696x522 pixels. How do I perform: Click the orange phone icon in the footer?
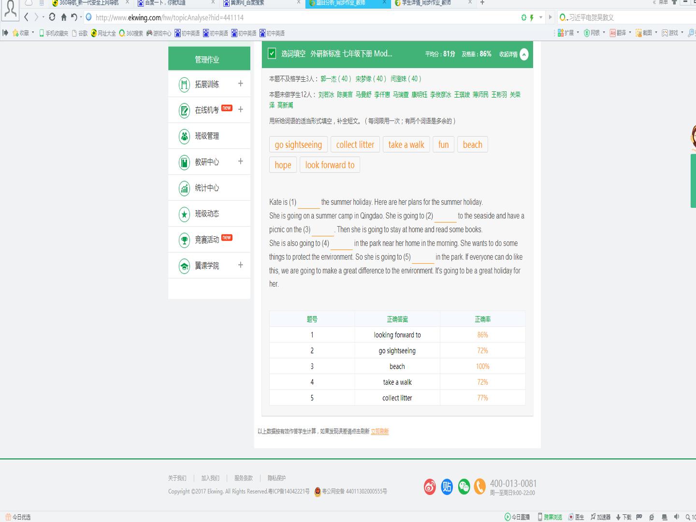(479, 487)
